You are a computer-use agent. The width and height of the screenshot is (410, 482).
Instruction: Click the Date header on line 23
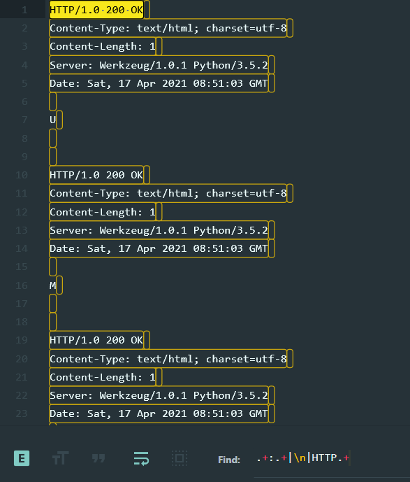click(x=159, y=413)
